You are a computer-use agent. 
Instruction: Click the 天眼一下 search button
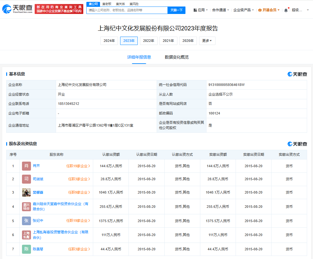pyautogui.click(x=176, y=10)
